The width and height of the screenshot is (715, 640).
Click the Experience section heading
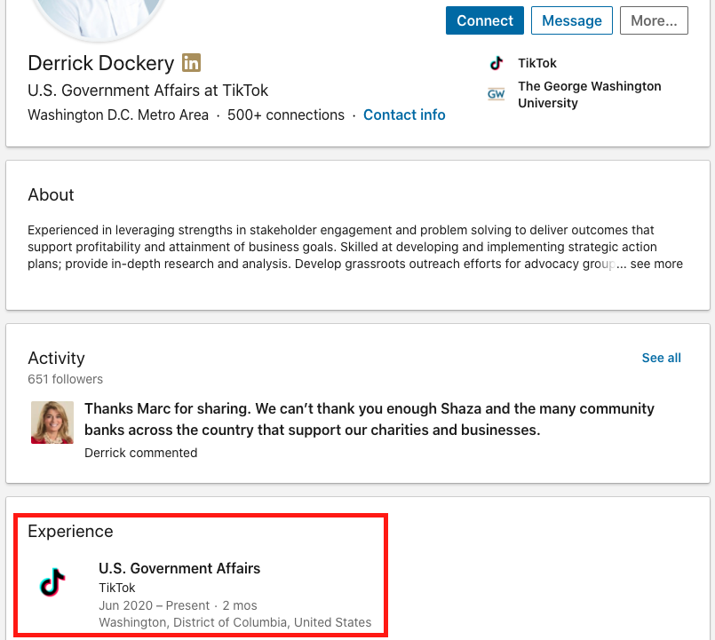(x=70, y=532)
